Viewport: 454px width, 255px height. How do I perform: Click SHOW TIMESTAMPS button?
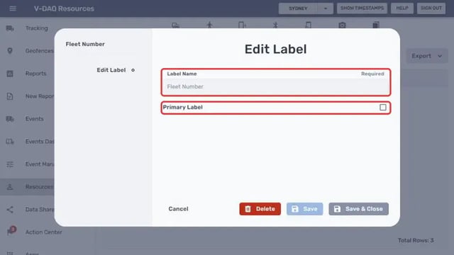362,8
